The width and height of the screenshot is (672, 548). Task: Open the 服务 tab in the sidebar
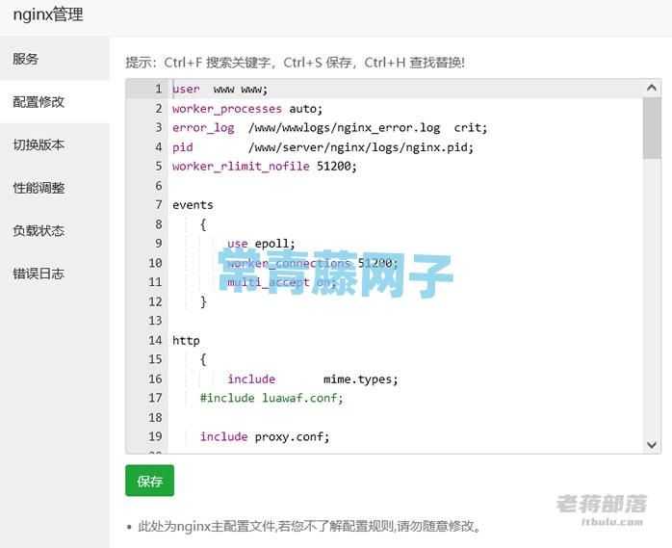coord(55,59)
